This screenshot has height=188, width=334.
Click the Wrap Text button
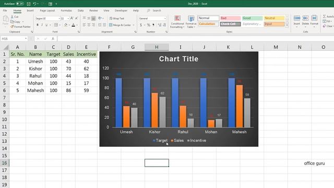coord(117,18)
